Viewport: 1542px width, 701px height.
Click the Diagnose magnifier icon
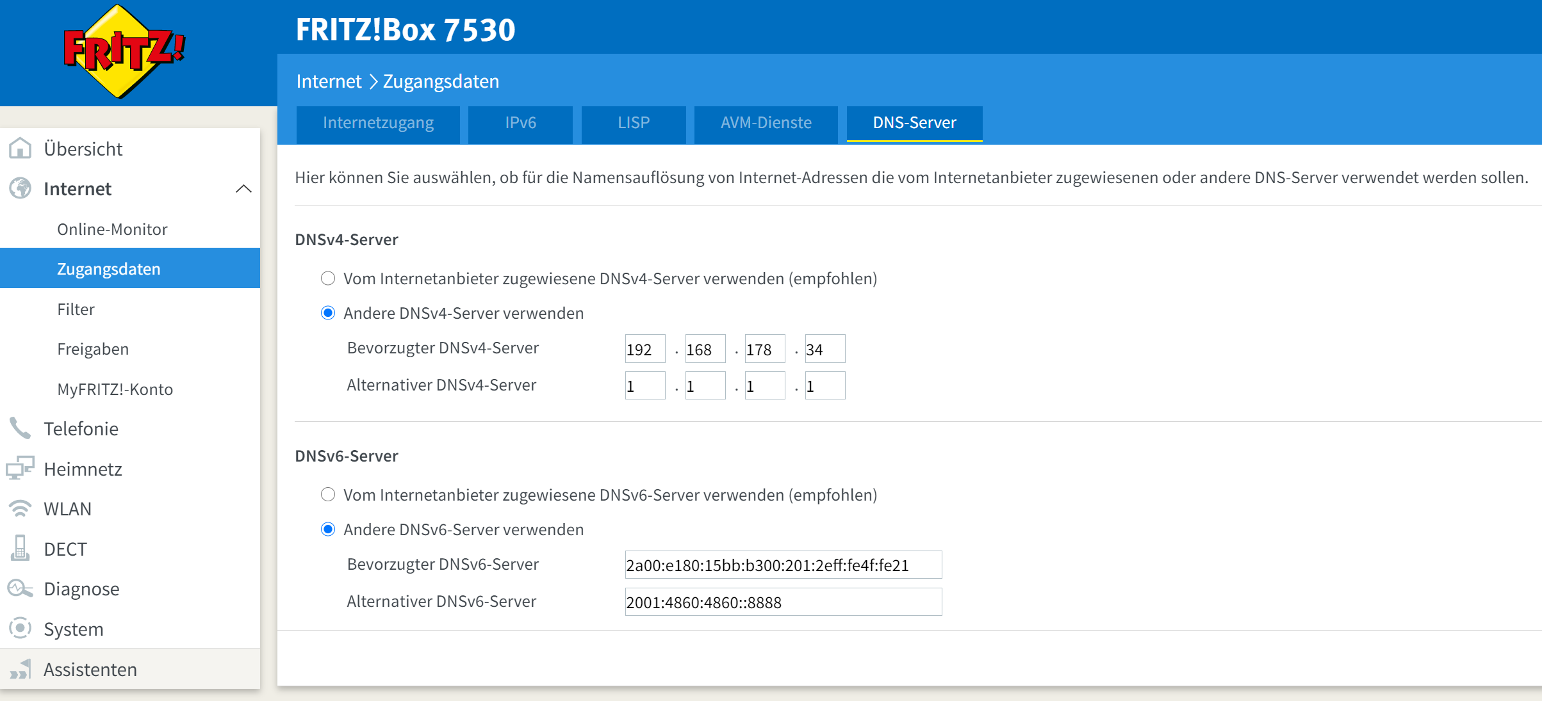(x=21, y=588)
